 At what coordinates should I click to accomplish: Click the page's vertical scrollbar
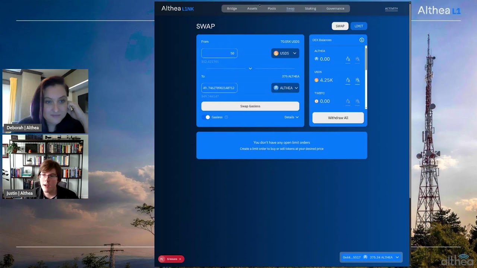click(410, 100)
